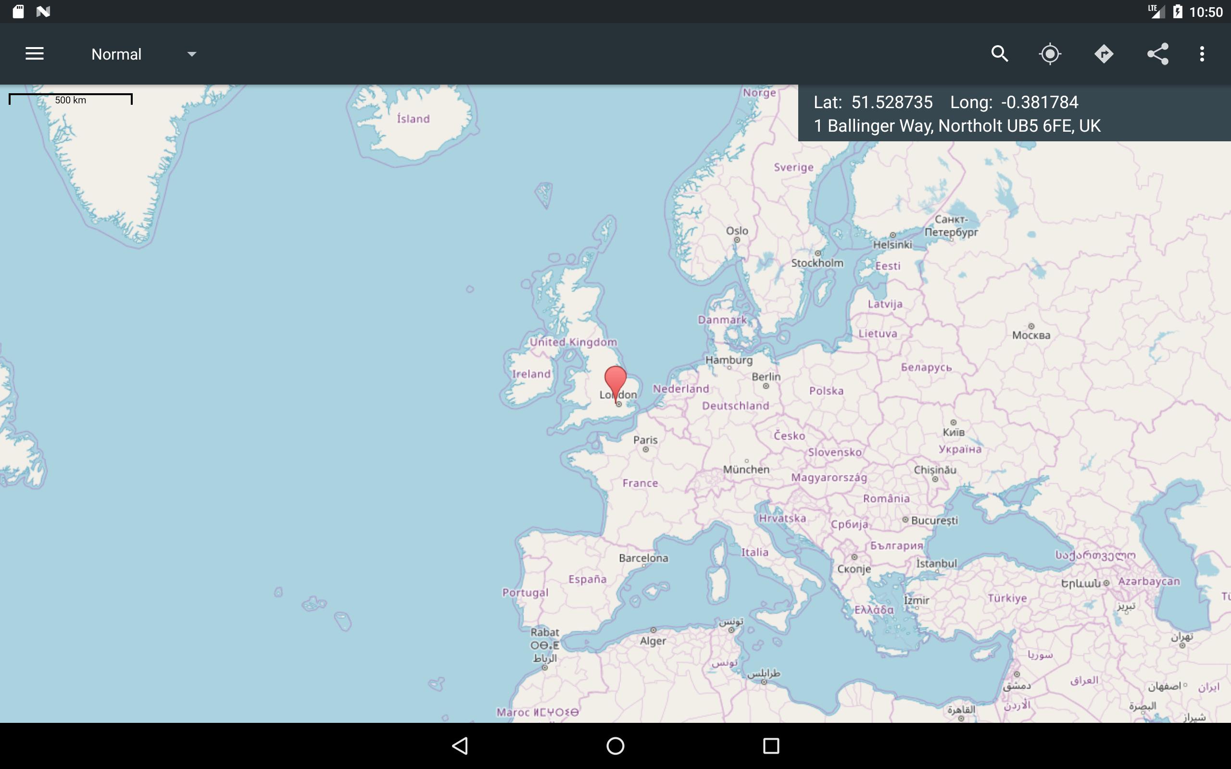1231x769 pixels.
Task: Tap the Deutschland country label
Action: 736,406
